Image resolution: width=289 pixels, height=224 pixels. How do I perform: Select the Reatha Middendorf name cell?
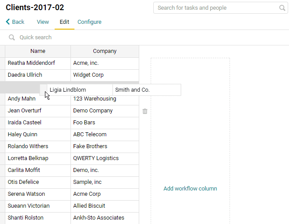tap(38, 63)
